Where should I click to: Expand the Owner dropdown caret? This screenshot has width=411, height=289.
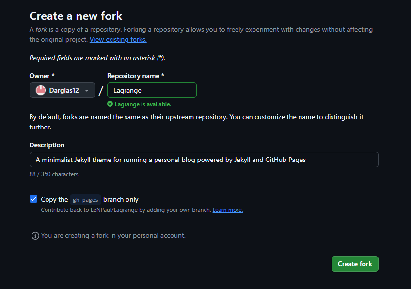(x=87, y=91)
